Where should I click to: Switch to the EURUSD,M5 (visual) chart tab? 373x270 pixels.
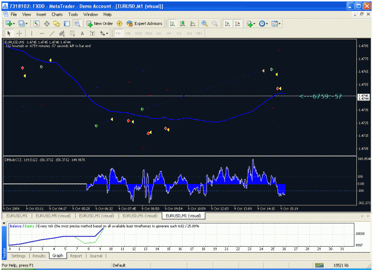[53, 216]
